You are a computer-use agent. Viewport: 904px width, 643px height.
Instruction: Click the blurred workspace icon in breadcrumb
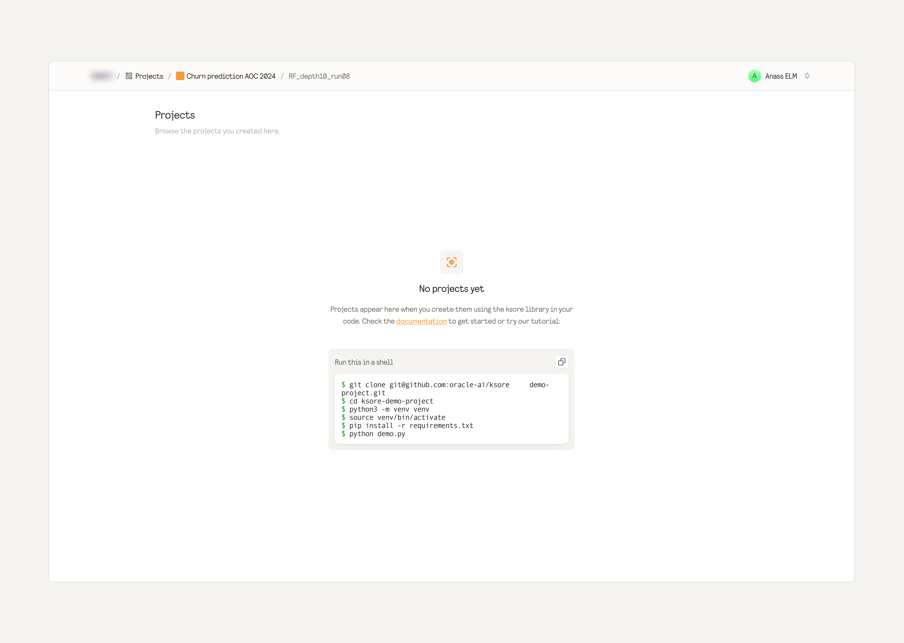pyautogui.click(x=101, y=75)
